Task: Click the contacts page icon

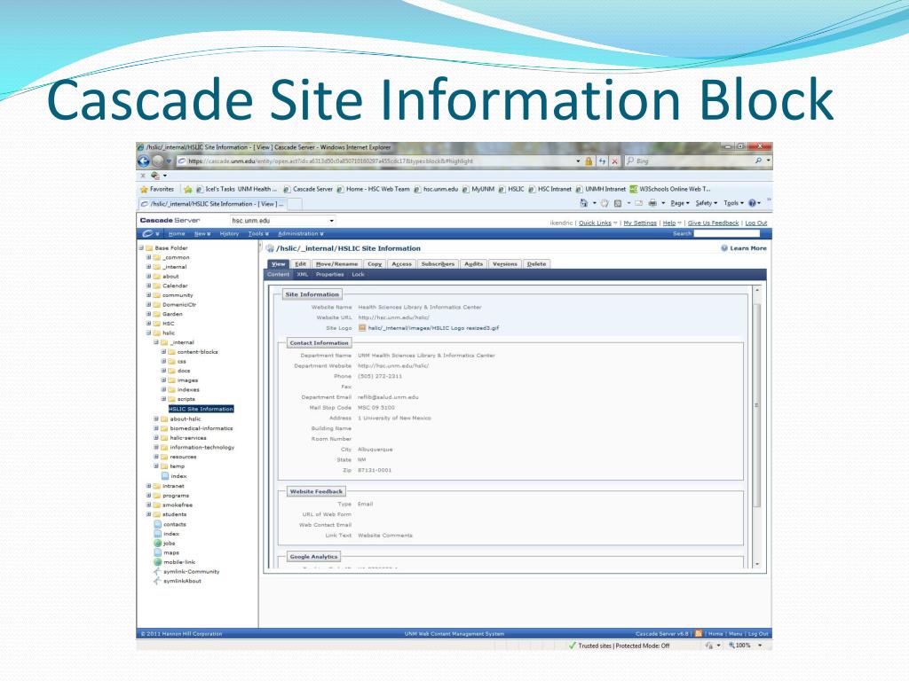Action: click(x=158, y=524)
